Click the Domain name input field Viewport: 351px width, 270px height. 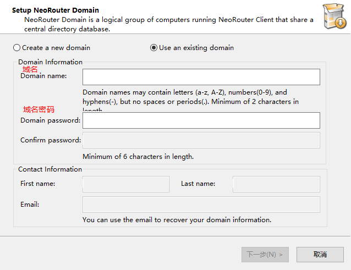click(201, 77)
